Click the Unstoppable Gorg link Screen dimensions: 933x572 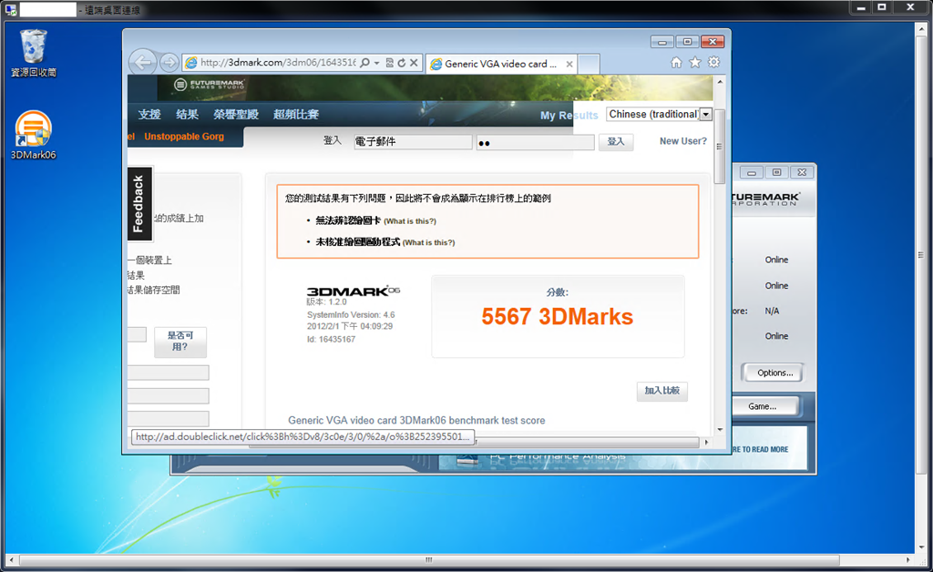(184, 136)
